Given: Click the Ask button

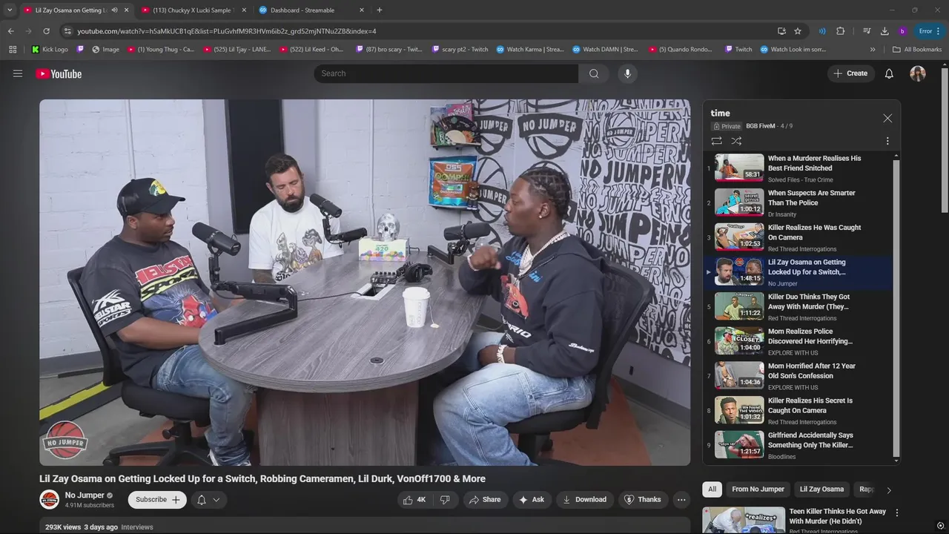Looking at the screenshot, I should (x=532, y=500).
